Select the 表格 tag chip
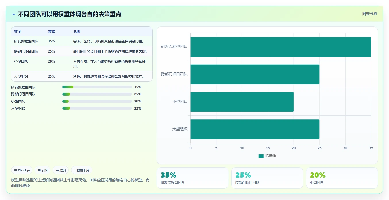Image resolution: width=389 pixels, height=200 pixels. 43,170
